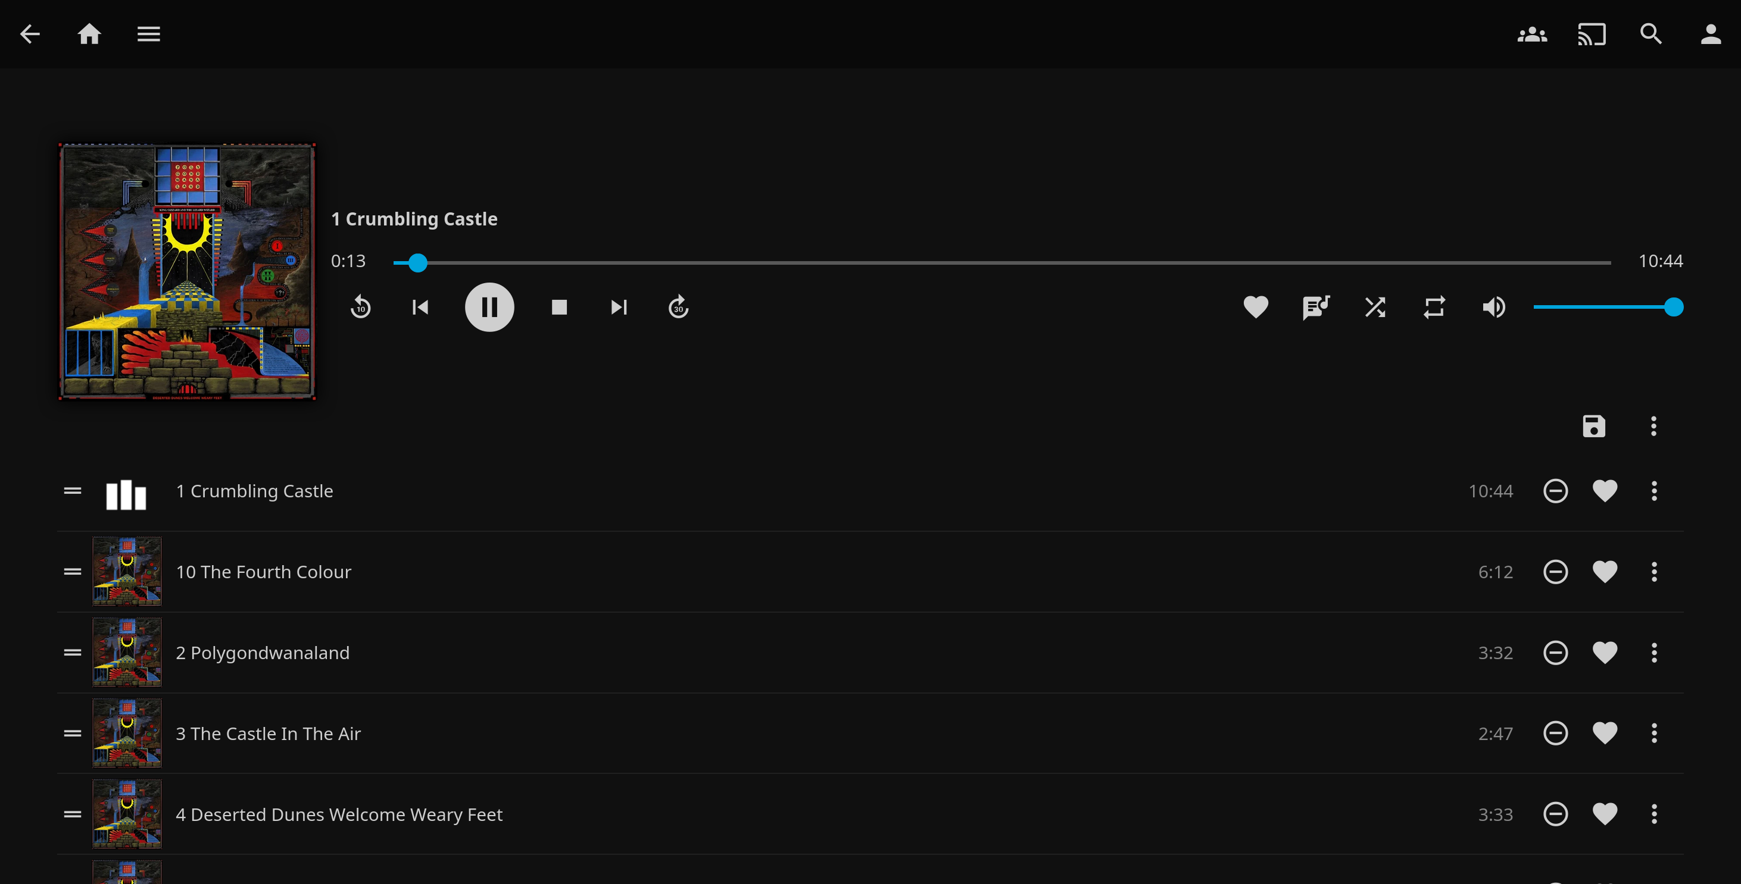
Task: Skip back 10 seconds
Action: (361, 308)
